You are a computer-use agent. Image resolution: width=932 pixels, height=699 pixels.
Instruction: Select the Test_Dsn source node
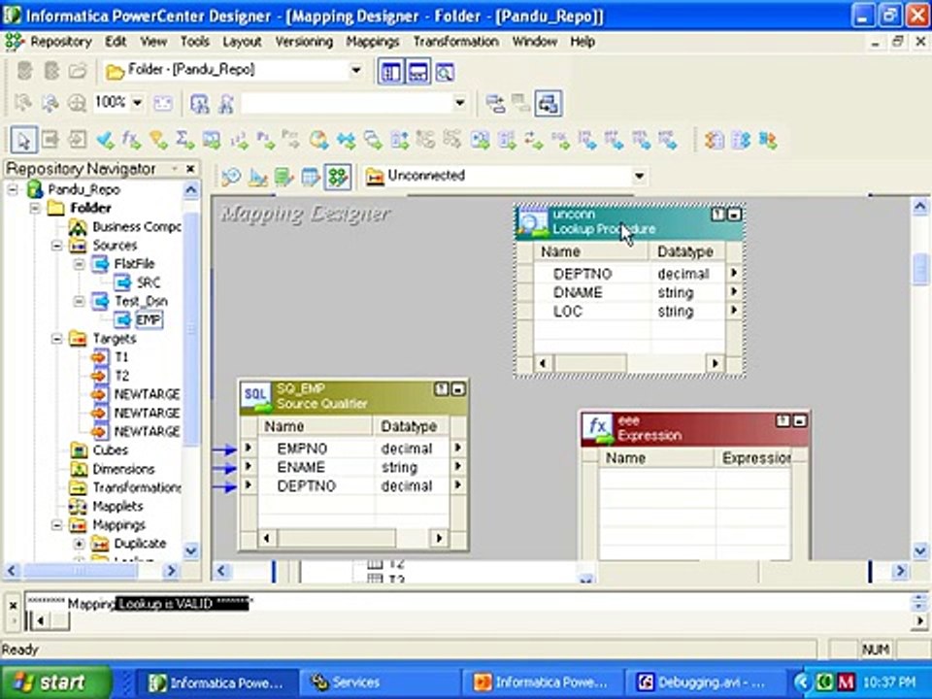tap(141, 301)
